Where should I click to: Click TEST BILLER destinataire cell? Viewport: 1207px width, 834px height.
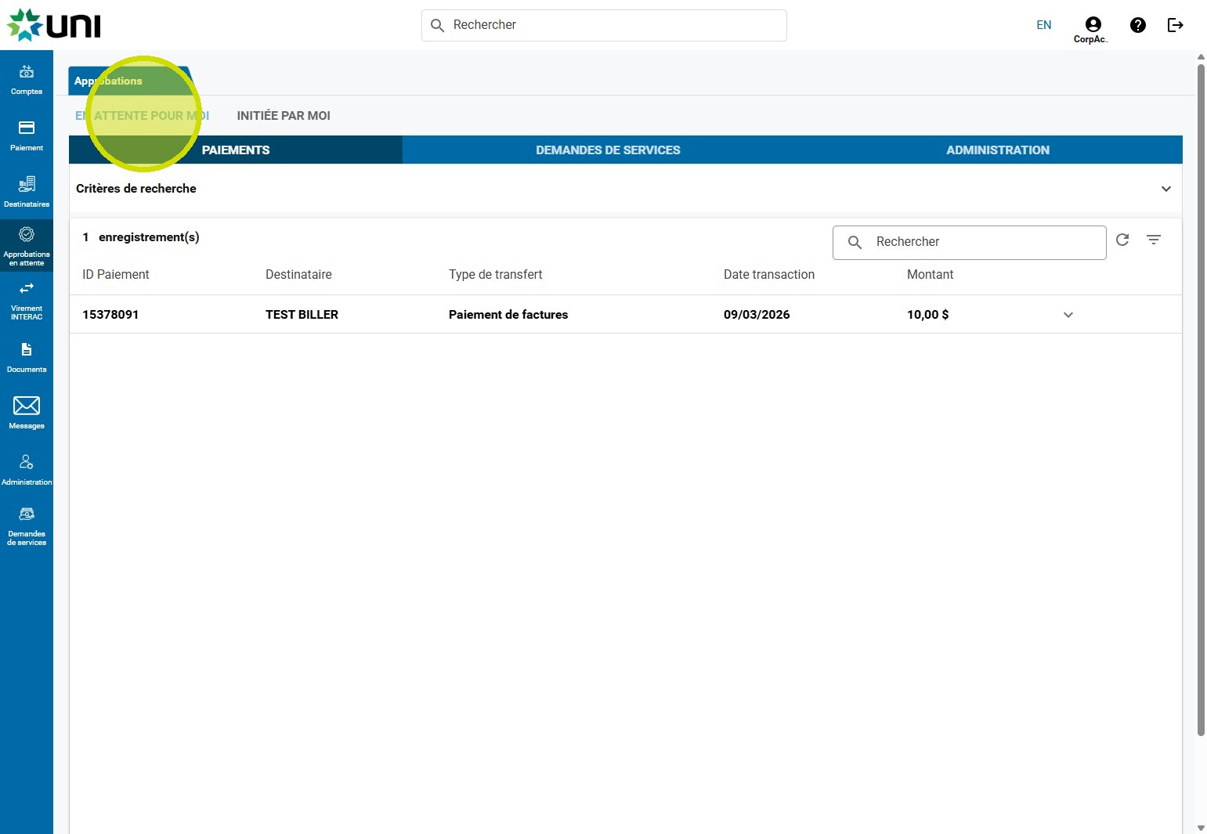302,315
